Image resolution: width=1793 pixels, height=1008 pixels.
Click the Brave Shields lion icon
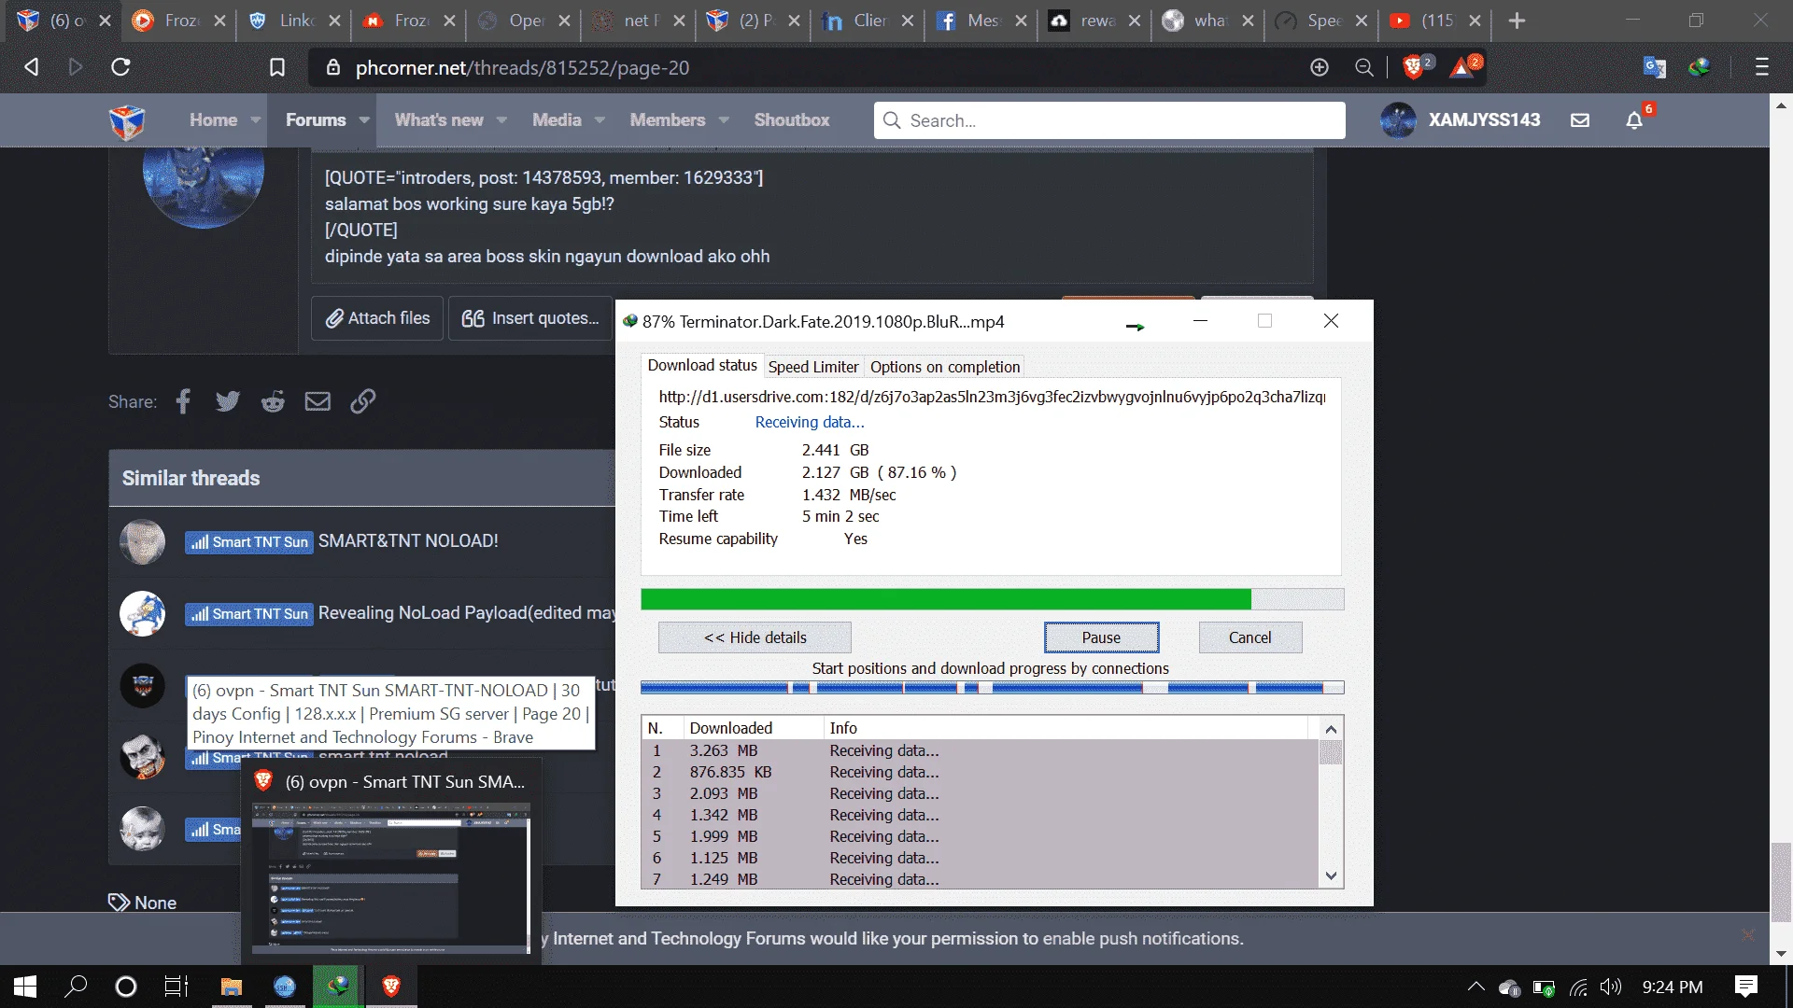point(1413,67)
